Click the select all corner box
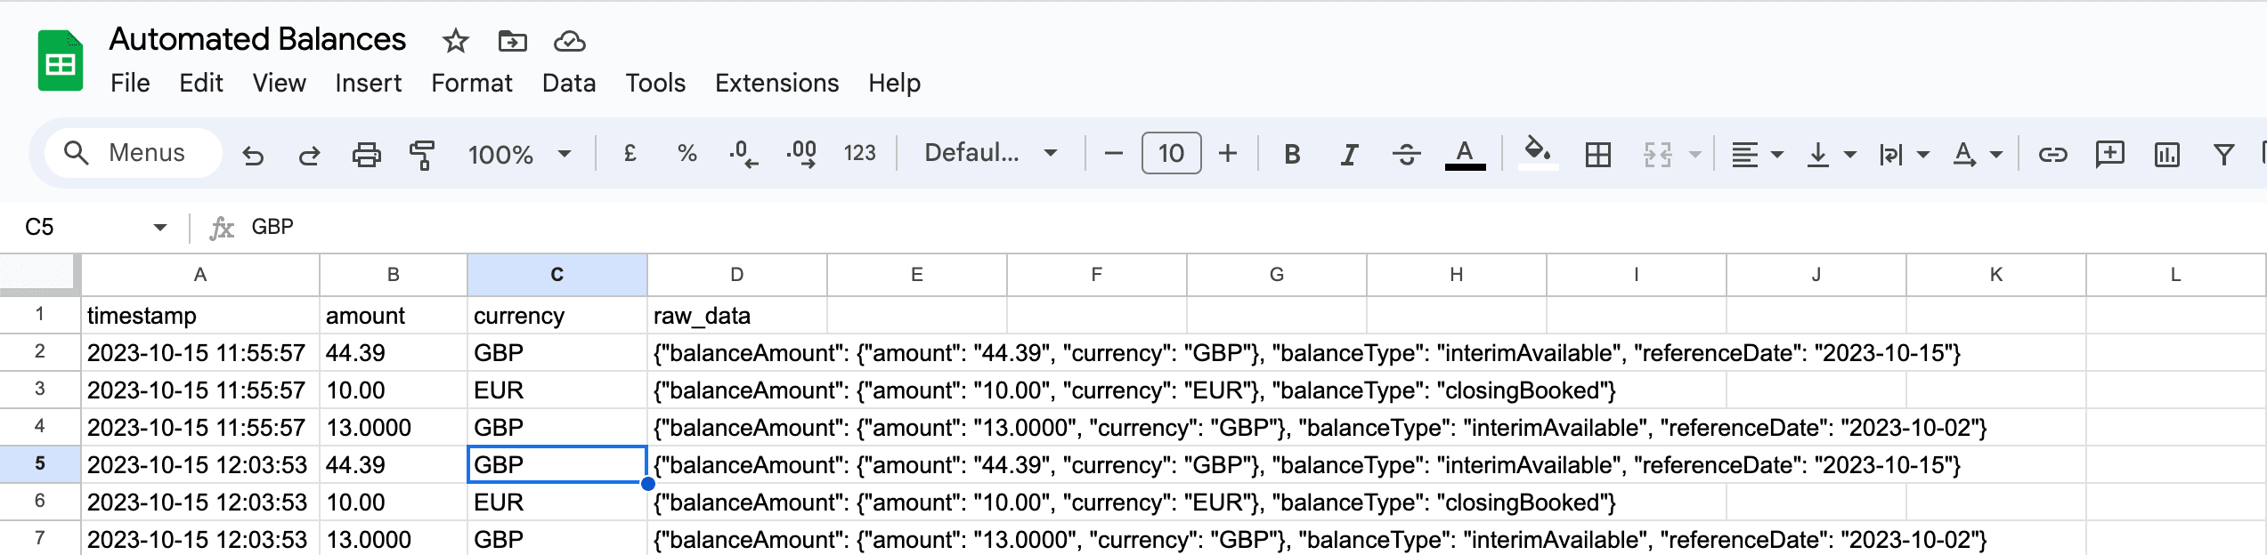2267x555 pixels. 38,274
